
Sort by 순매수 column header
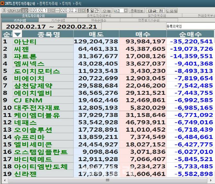point(190,34)
